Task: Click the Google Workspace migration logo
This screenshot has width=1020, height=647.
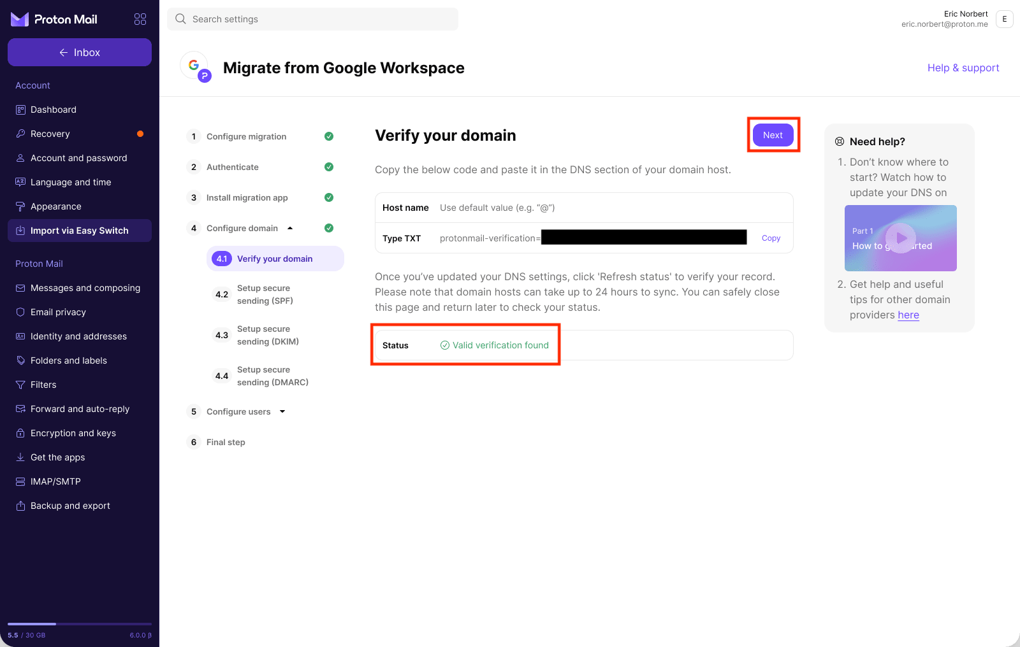Action: pos(196,67)
